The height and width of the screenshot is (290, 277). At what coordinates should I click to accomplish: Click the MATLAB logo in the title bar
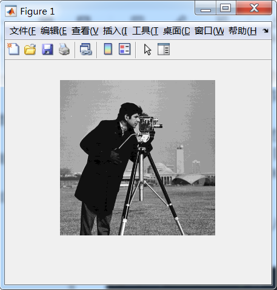tap(11, 12)
